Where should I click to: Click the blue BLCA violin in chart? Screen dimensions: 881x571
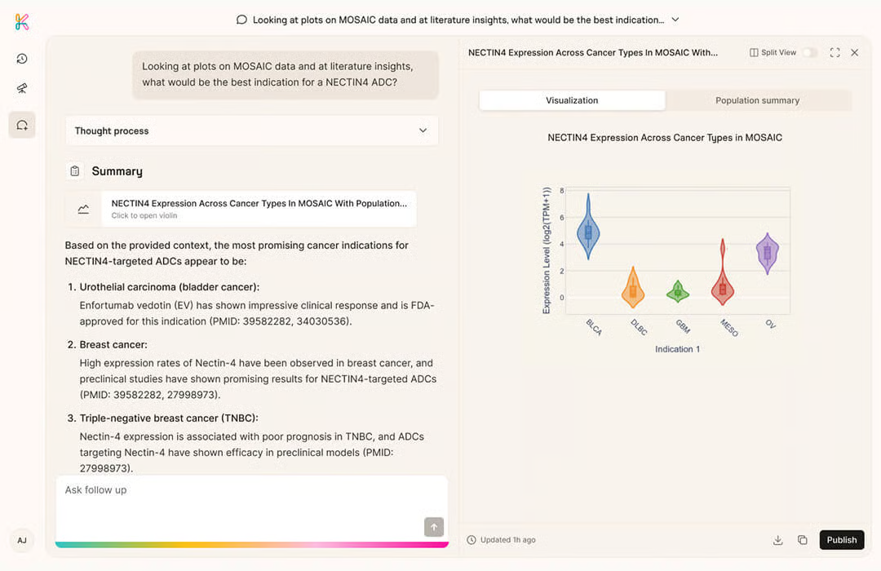point(588,231)
